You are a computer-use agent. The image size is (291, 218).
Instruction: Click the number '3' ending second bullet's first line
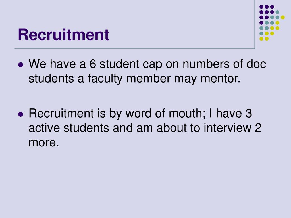(249, 113)
